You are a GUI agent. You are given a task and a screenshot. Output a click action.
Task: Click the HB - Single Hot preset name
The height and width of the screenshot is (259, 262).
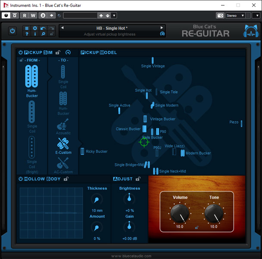point(112,28)
